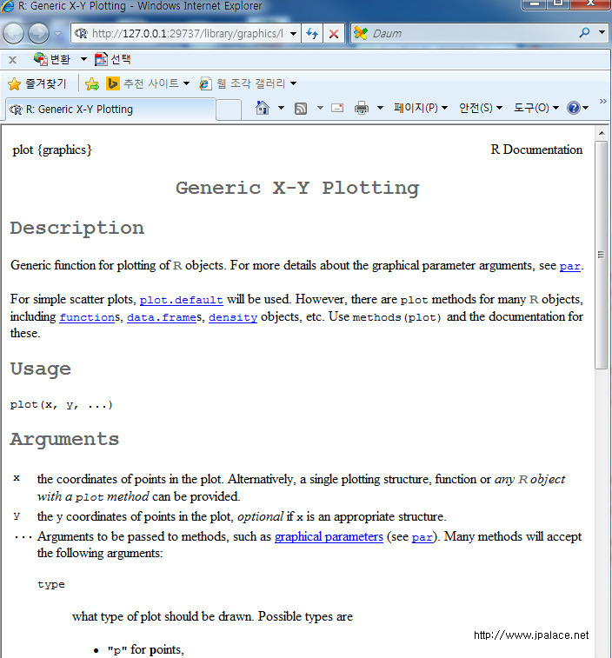Open the data.frames link
Screen dimensions: 612x658
[x=162, y=317]
